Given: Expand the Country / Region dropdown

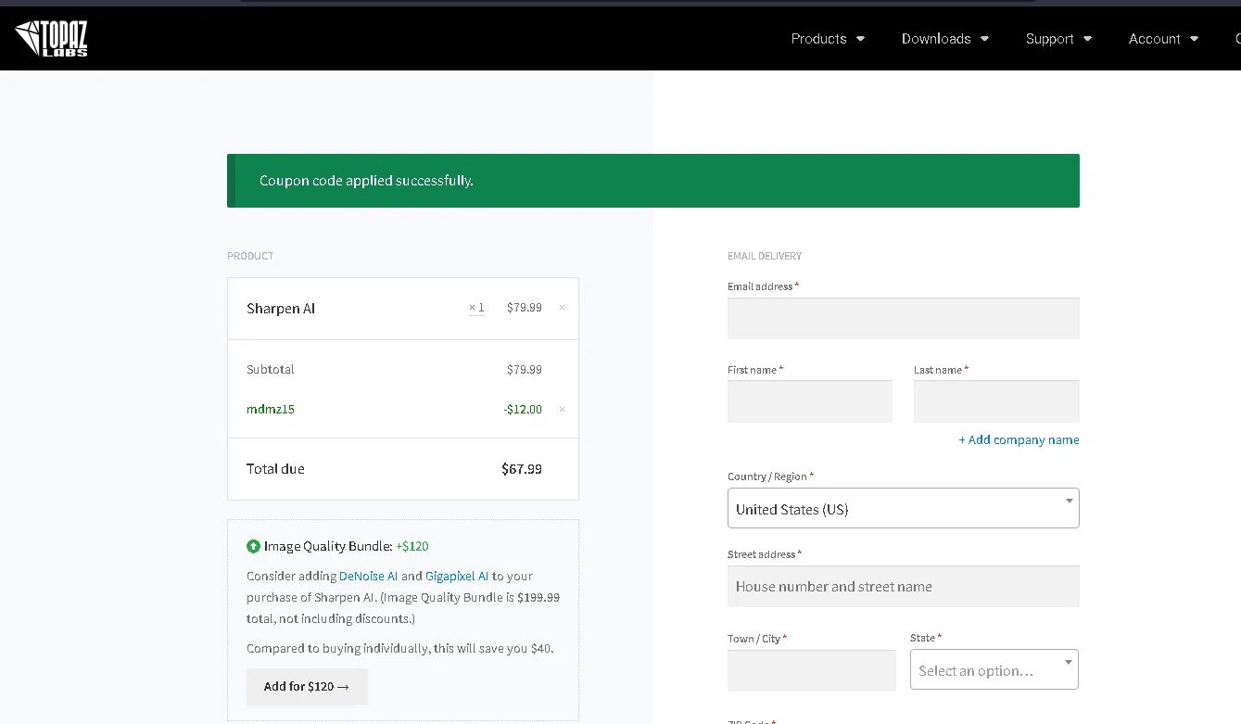Looking at the screenshot, I should coord(904,508).
